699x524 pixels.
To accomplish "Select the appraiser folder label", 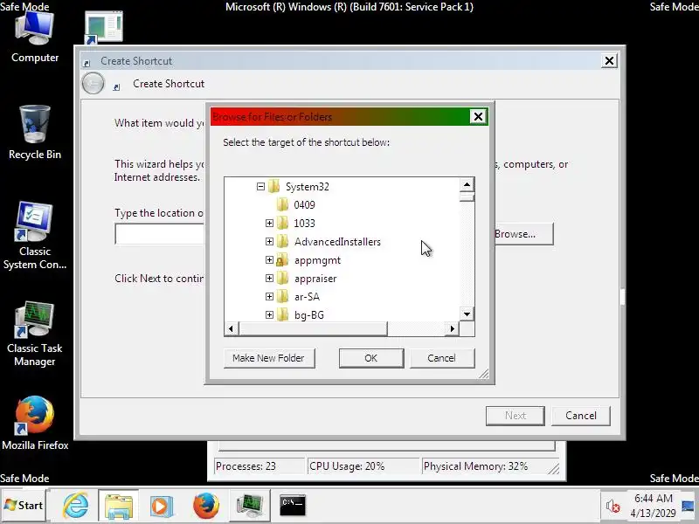I will point(315,279).
